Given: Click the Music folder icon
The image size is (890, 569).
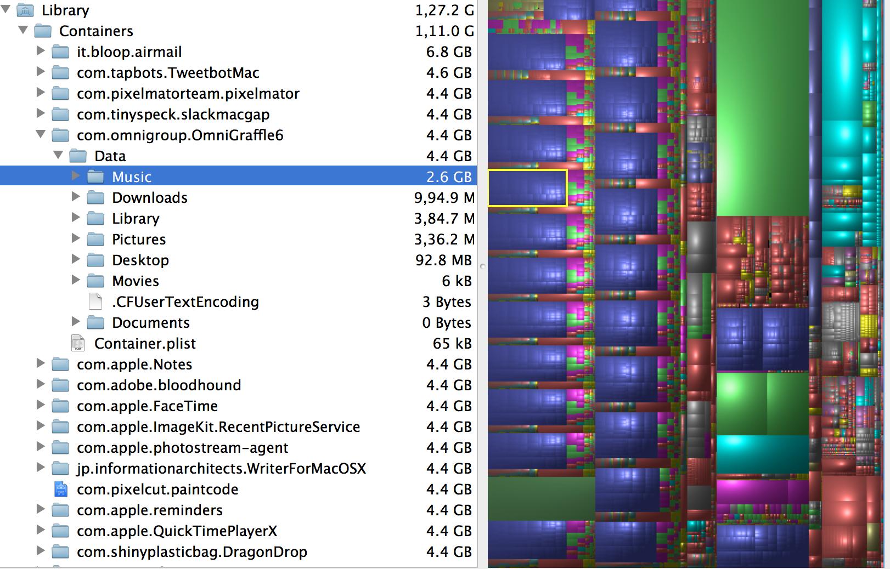Looking at the screenshot, I should (95, 177).
